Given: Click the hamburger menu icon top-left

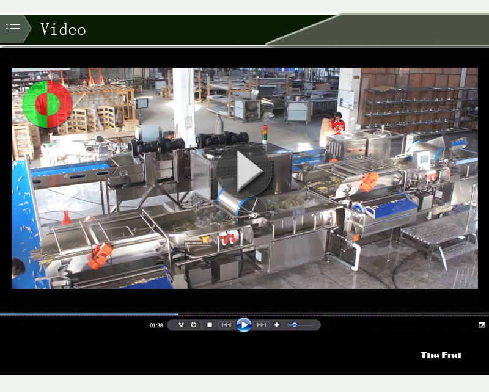Looking at the screenshot, I should 12,27.
